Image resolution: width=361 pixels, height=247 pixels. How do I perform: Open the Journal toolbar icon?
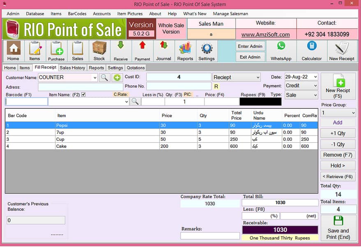[x=164, y=51]
